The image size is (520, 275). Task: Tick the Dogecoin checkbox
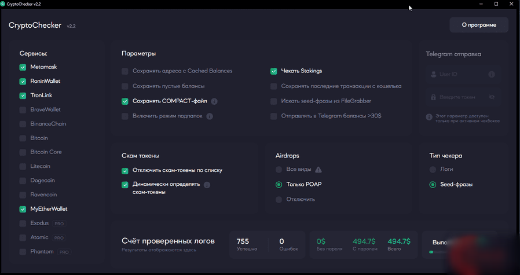[23, 181]
